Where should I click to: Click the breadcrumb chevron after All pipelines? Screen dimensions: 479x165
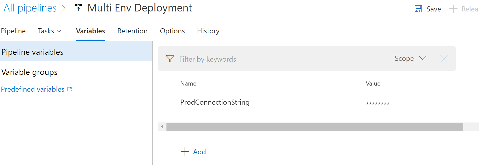click(64, 8)
